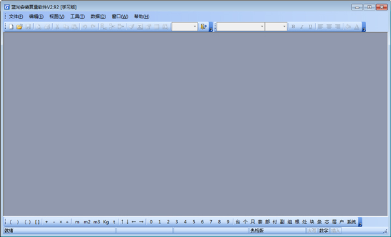Click the right arrow → in bottom toolbar
The width and height of the screenshot is (391, 237).
141,222
